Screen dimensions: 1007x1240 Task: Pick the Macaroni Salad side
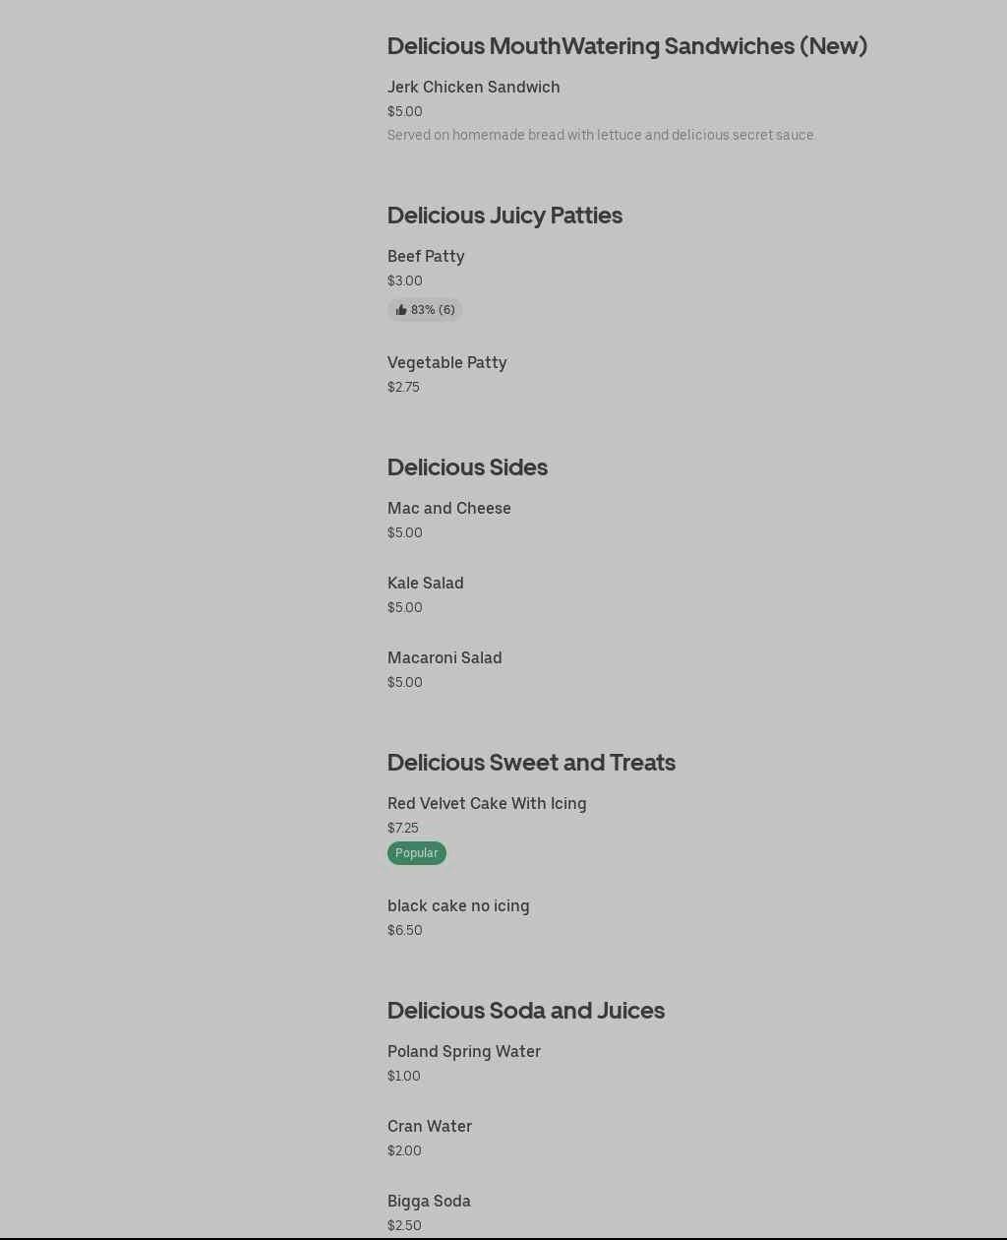point(444,658)
